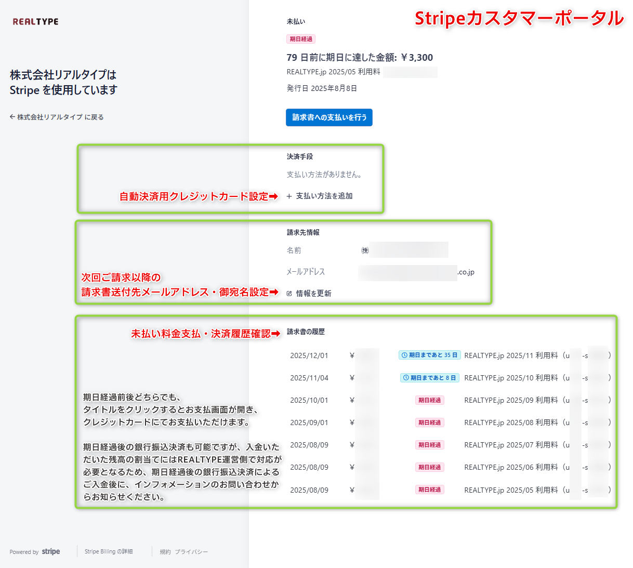This screenshot has height=568, width=633.
Task: Open invoice REALTYPE.jp 2025/10 利用料
Action: [x=511, y=378]
